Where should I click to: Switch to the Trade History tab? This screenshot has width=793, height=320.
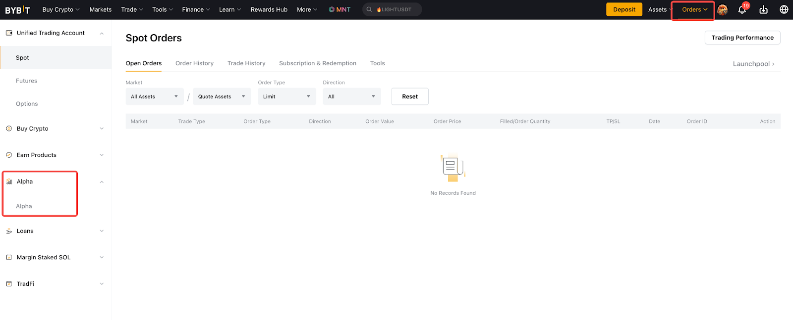tap(246, 63)
